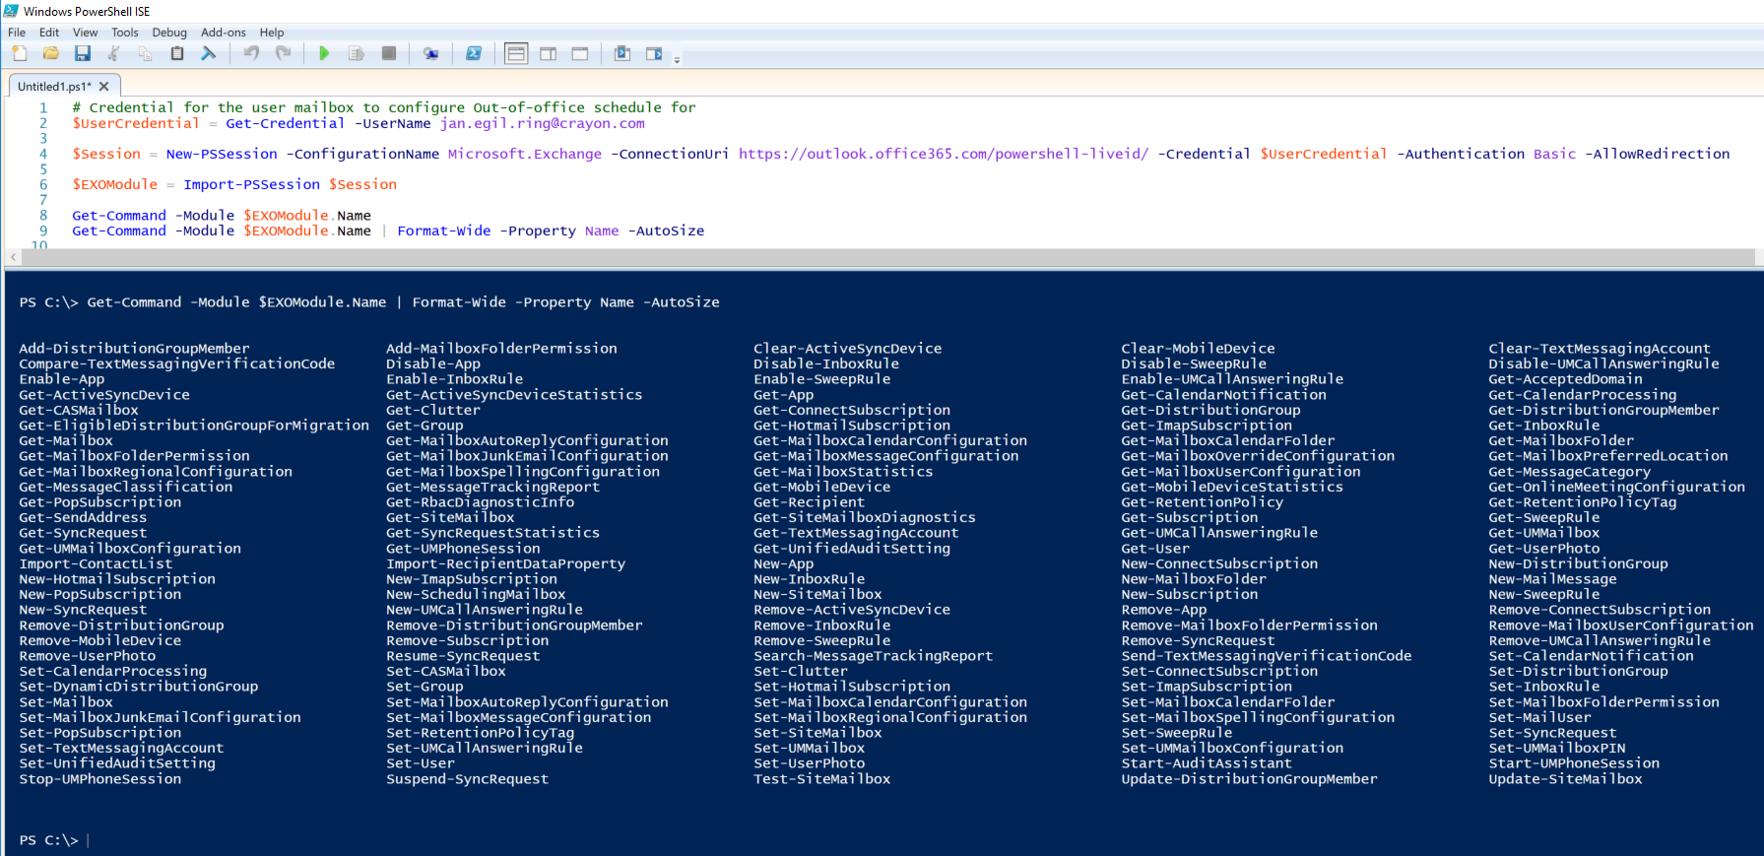
Task: Click Format-Wide on script line 9
Action: [x=444, y=230]
